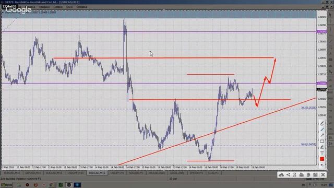The height and width of the screenshot is (188, 334).
Task: Switch to the NZDUSD,H1 chart tab
Action: [x=136, y=173]
